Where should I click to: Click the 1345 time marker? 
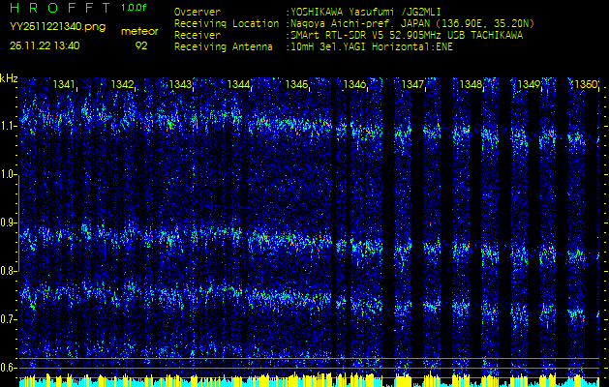[x=297, y=85]
